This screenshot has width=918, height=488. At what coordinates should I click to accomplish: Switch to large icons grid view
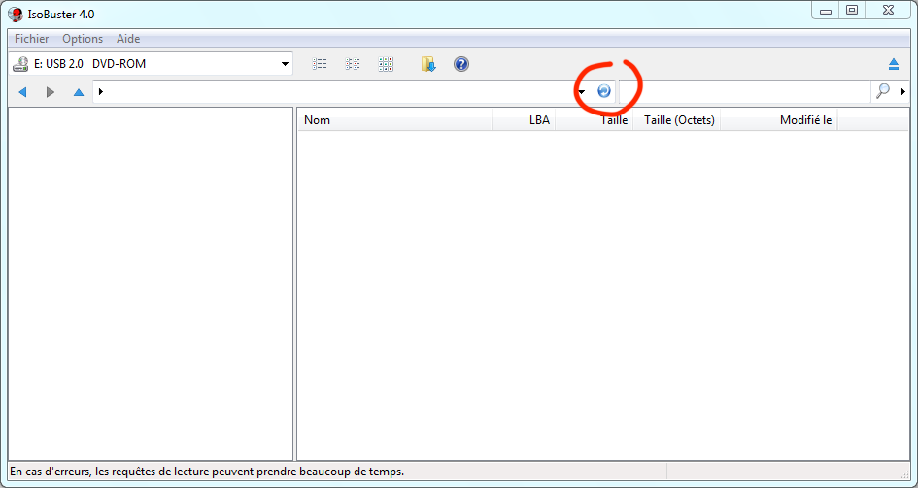click(x=386, y=64)
